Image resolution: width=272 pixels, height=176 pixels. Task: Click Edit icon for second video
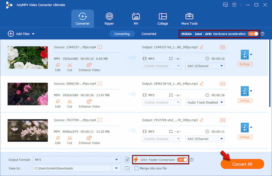point(58,104)
